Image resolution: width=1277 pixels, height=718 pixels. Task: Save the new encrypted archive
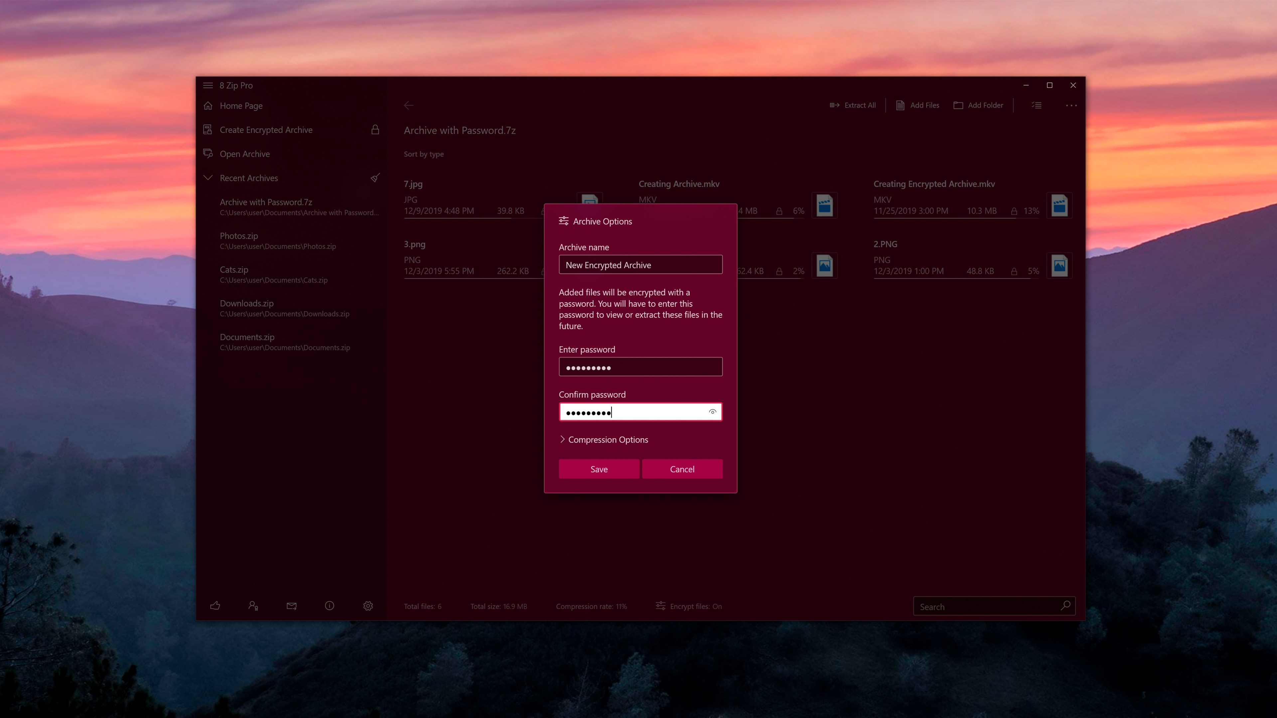599,469
